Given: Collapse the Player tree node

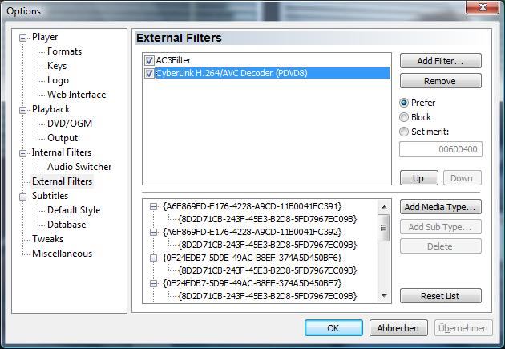Looking at the screenshot, I should [22, 38].
